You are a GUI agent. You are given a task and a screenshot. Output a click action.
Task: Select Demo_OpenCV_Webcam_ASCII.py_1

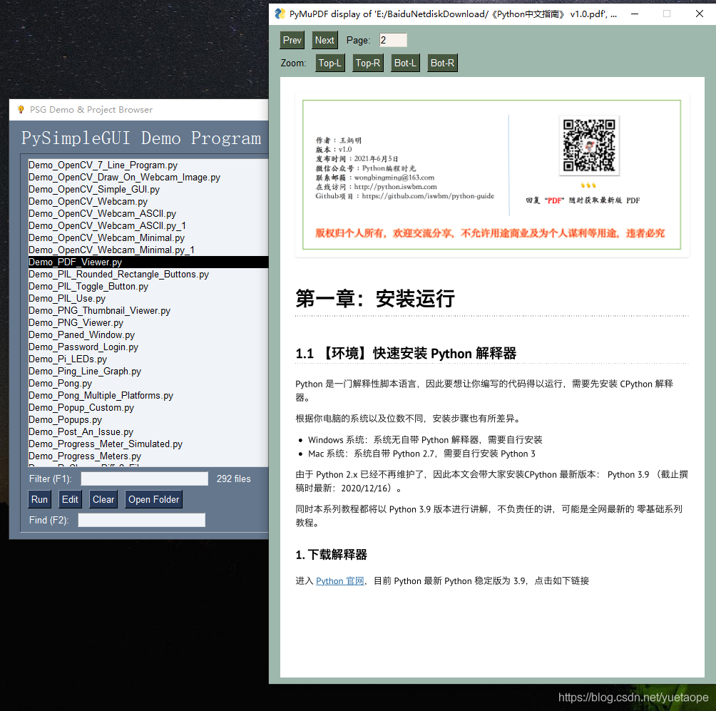(148, 225)
